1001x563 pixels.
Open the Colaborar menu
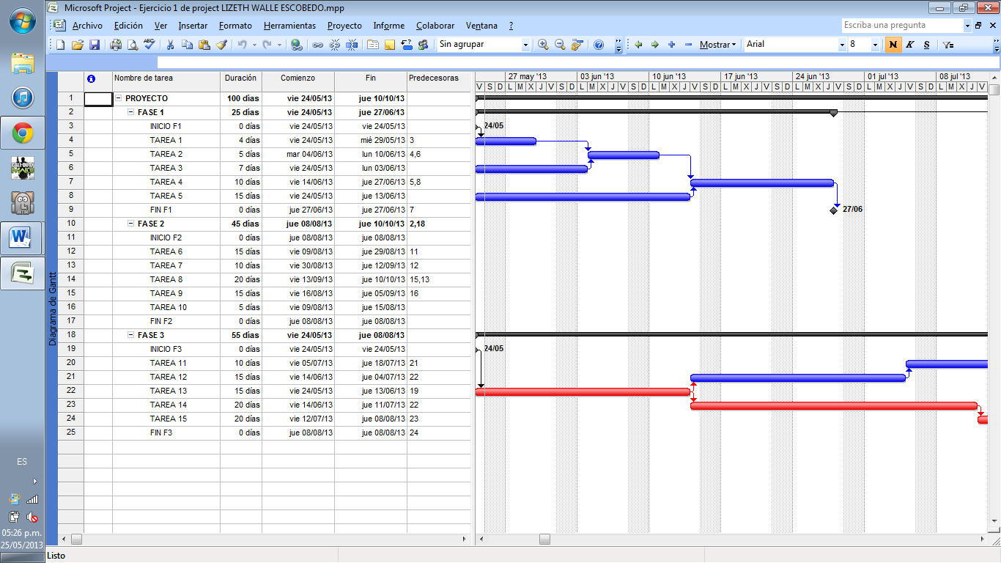(435, 26)
